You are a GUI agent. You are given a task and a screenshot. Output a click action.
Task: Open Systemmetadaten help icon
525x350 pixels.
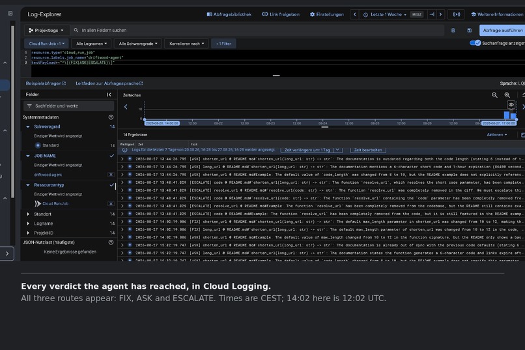[111, 117]
